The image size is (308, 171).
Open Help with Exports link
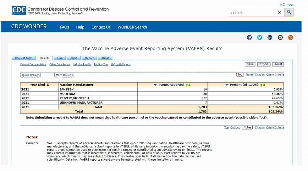pos(121,64)
